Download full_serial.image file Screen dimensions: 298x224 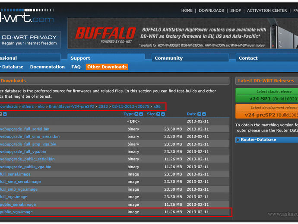[15, 174]
